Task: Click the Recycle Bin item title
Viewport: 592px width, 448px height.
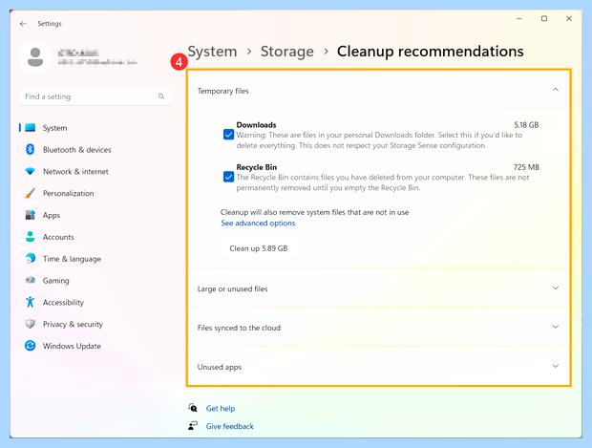Action: (x=256, y=167)
